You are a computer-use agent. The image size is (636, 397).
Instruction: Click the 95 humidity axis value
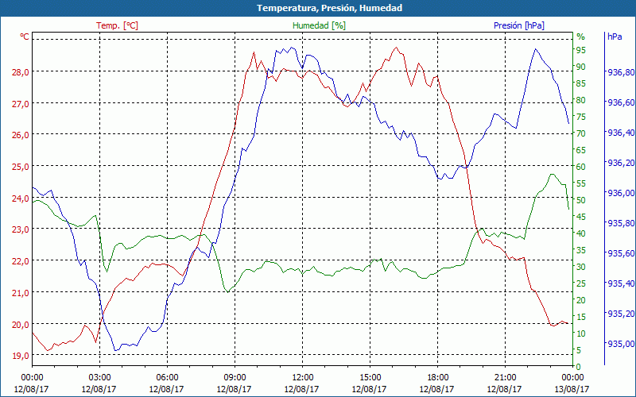[x=581, y=50]
